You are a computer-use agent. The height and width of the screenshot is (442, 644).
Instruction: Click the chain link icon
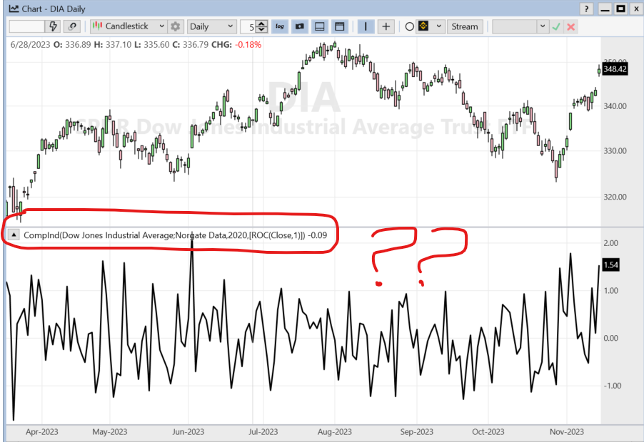pos(72,26)
